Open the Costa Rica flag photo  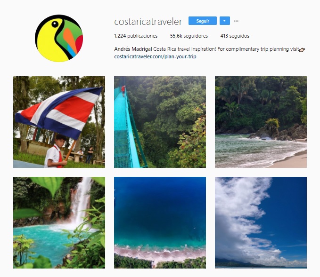(x=59, y=122)
